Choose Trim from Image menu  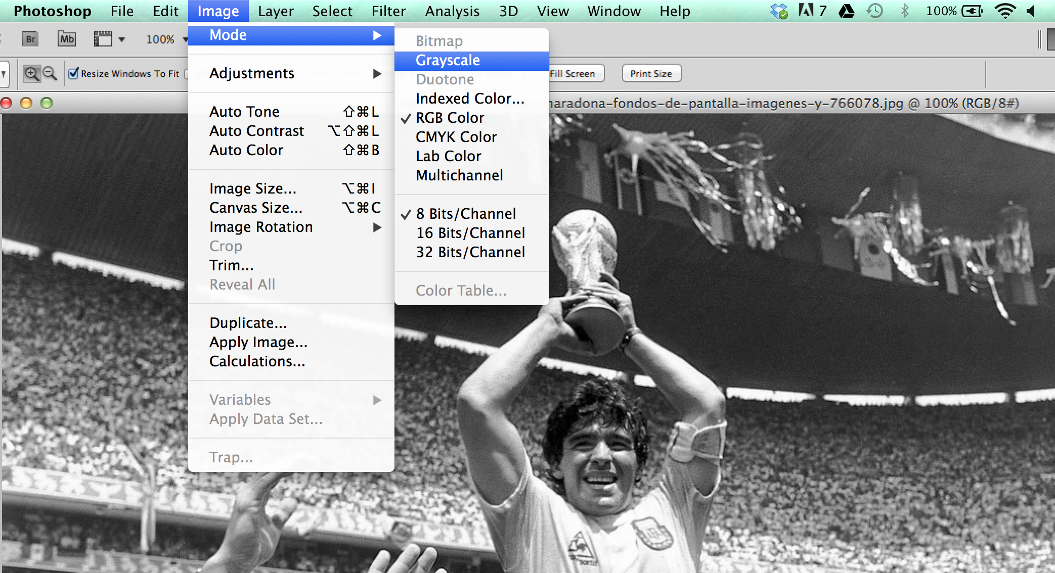[291, 265]
